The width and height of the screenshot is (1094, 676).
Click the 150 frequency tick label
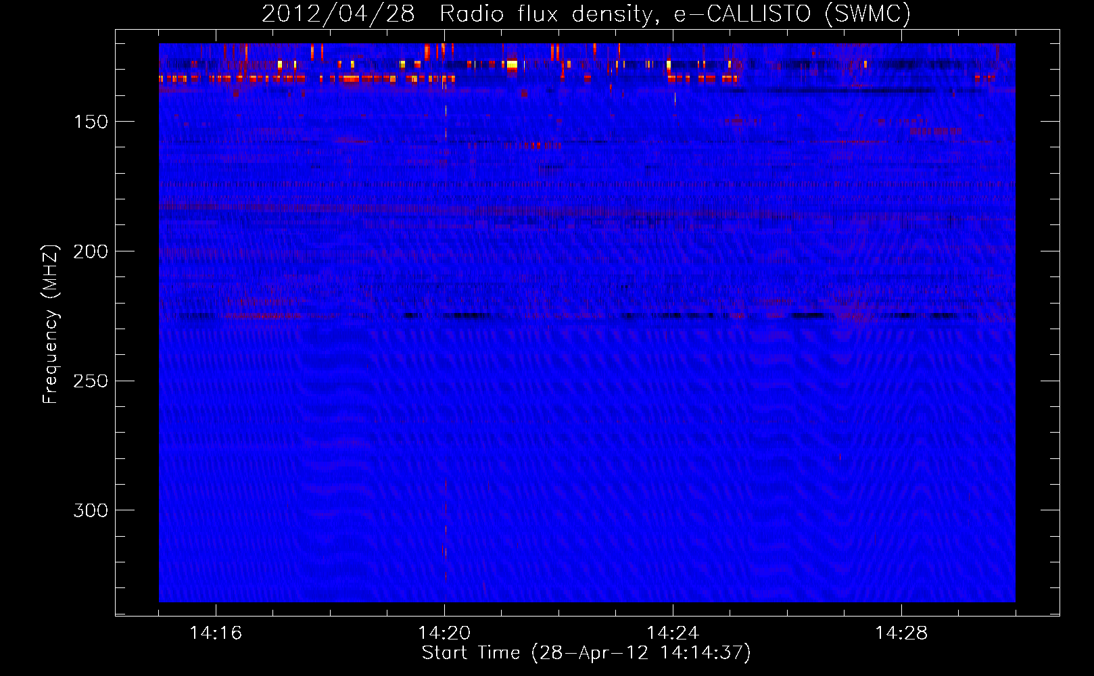coord(91,122)
